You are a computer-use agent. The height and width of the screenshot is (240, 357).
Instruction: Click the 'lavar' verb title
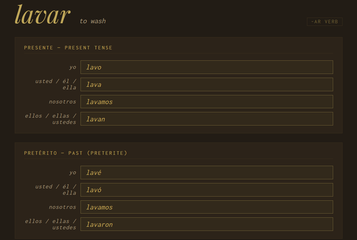tap(42, 15)
